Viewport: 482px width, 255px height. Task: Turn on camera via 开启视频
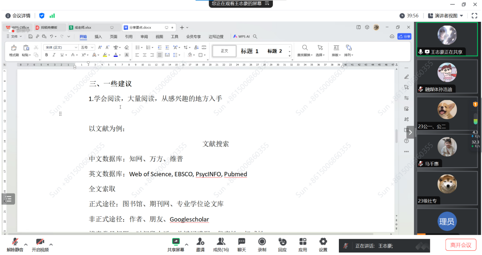(x=40, y=244)
